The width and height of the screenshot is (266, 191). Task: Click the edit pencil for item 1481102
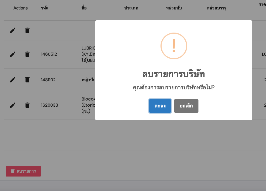pyautogui.click(x=13, y=80)
